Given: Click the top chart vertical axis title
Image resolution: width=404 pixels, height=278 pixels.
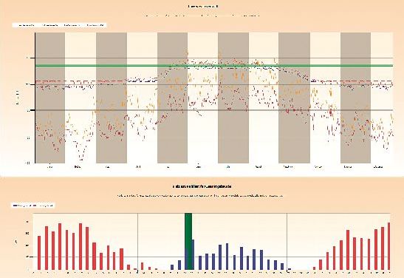Looking at the screenshot, I should click(x=18, y=98).
